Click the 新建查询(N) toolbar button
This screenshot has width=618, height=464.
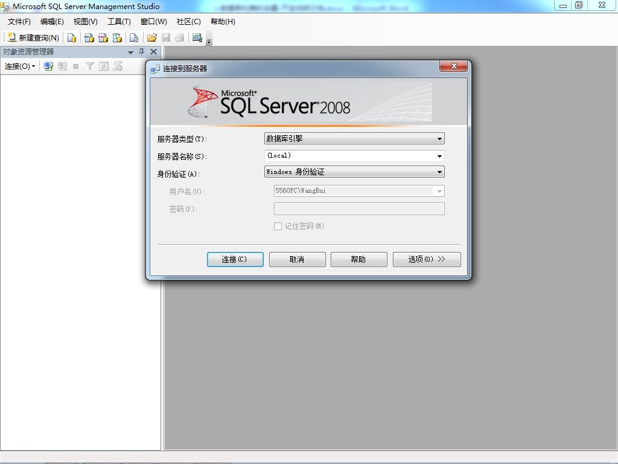[34, 37]
